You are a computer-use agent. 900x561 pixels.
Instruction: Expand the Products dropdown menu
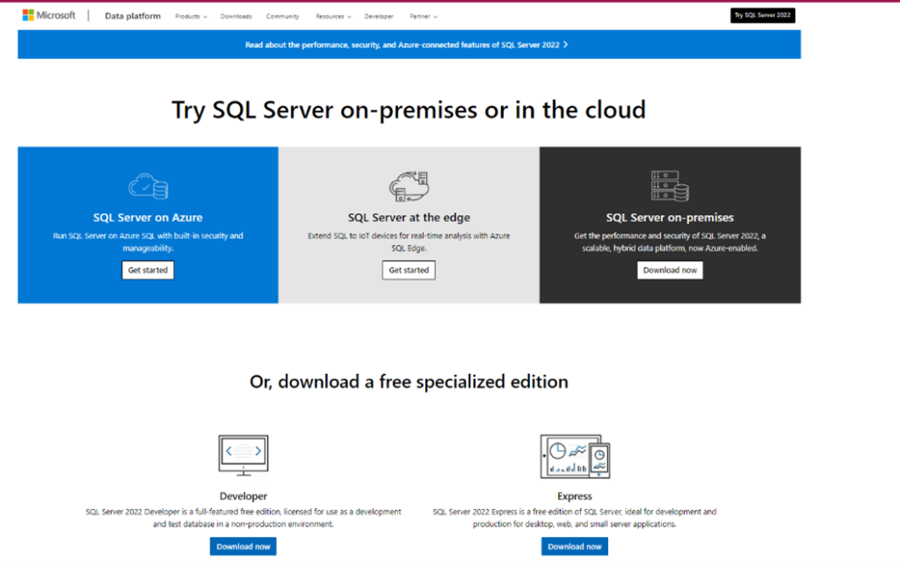[191, 17]
